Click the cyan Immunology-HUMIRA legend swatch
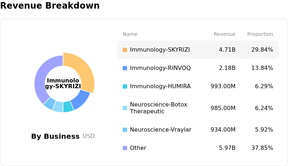Viewport: 288px width, 166px height. click(x=125, y=86)
